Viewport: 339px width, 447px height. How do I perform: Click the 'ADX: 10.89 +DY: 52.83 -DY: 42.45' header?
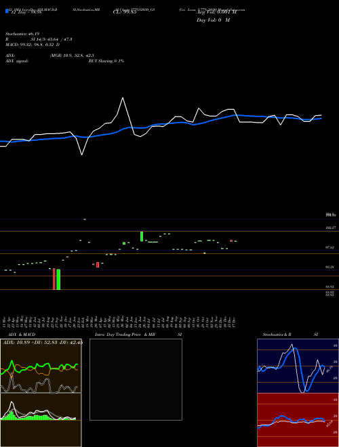[43, 342]
